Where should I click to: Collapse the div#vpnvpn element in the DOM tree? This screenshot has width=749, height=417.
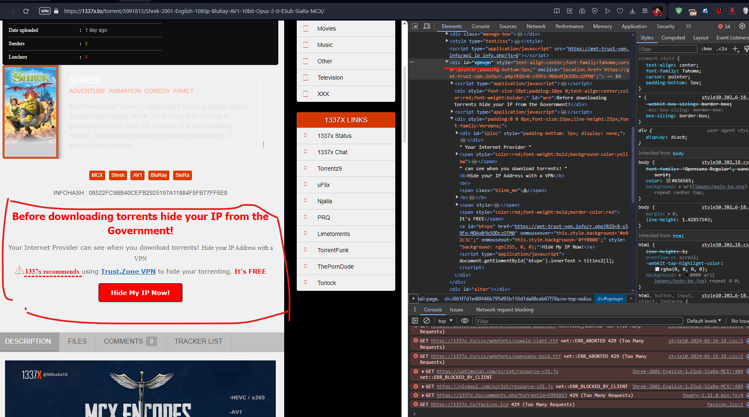[x=447, y=62]
